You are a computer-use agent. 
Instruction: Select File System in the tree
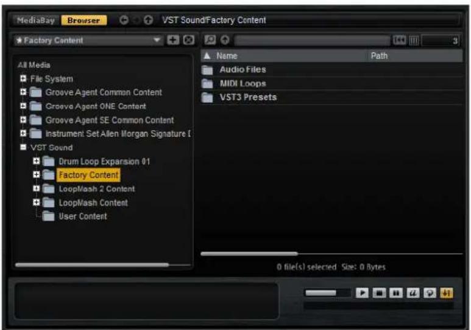click(x=52, y=79)
